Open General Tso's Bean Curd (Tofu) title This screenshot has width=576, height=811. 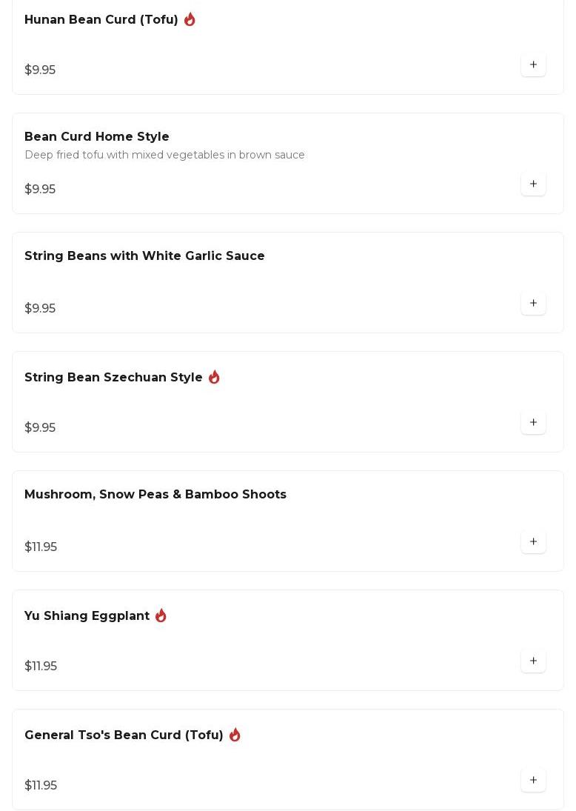pos(124,735)
